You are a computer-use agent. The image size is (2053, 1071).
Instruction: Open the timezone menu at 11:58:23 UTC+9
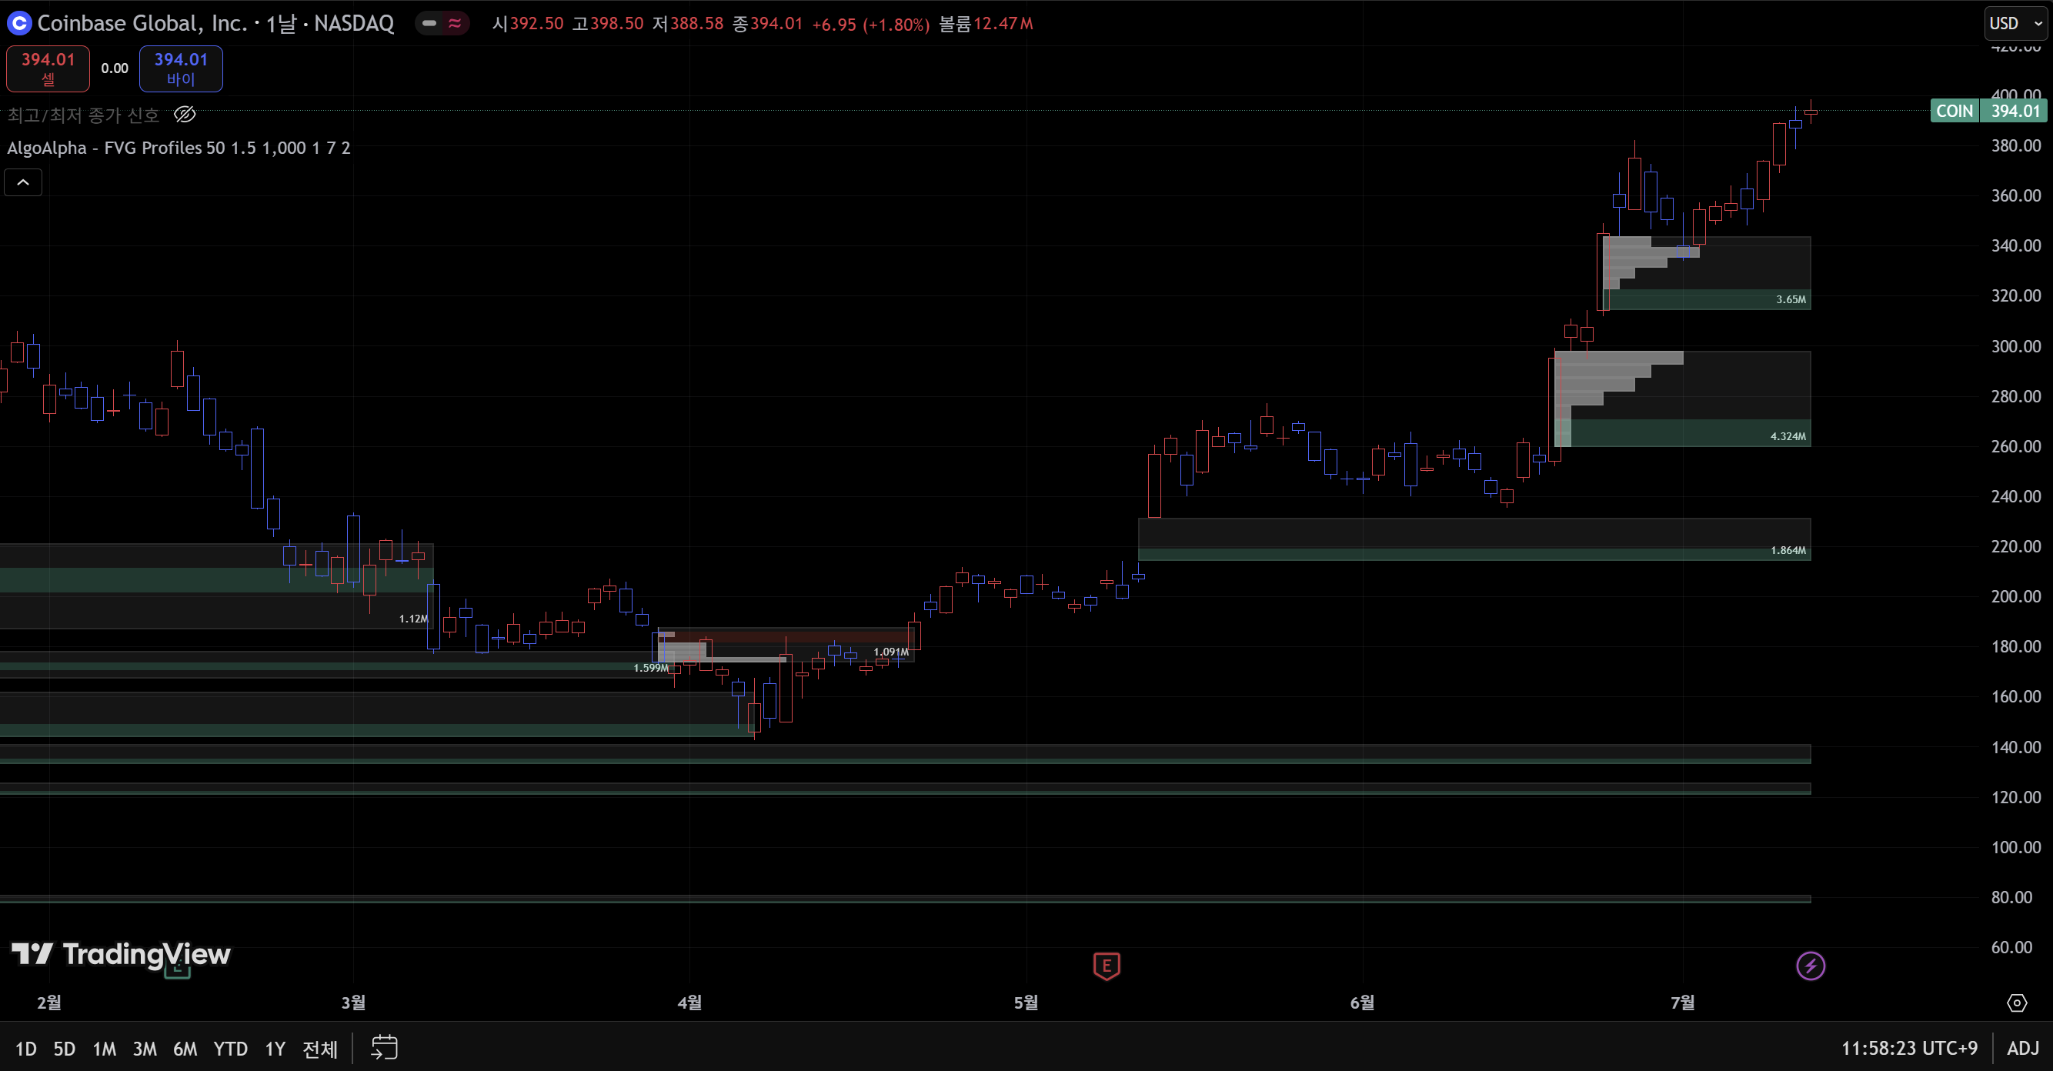[x=1909, y=1048]
